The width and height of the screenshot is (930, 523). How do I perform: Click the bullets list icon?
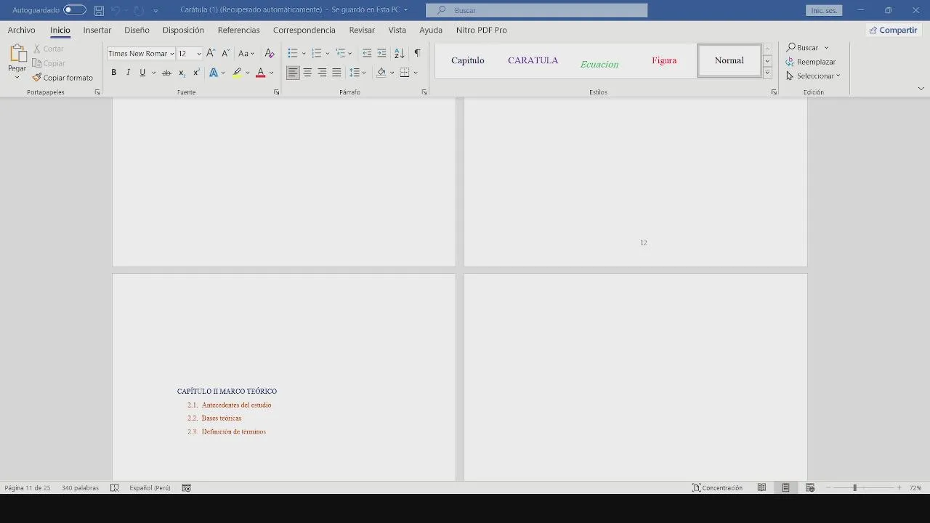[x=293, y=53]
